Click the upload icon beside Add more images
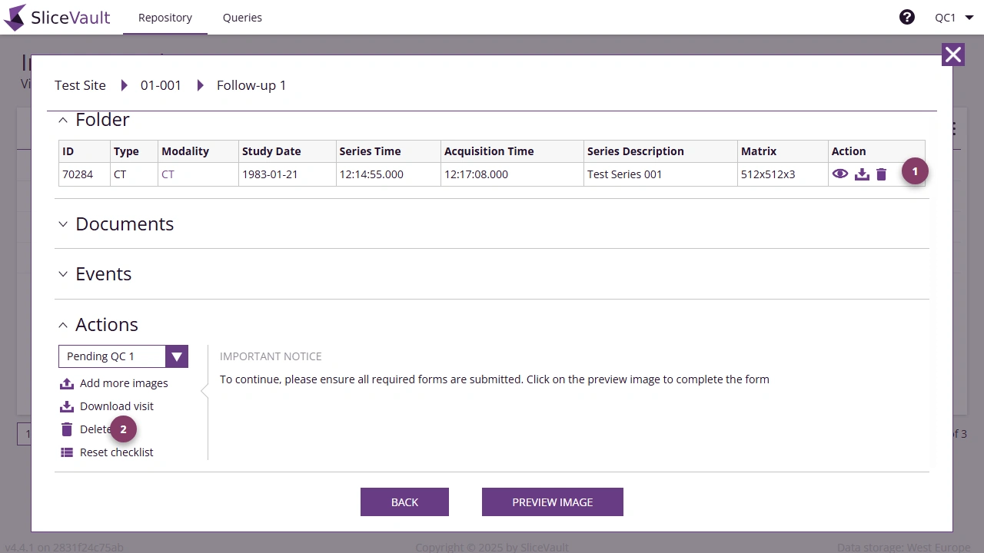Viewport: 984px width, 553px height. click(67, 383)
